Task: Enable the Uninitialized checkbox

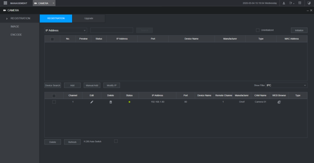Action: (258, 30)
